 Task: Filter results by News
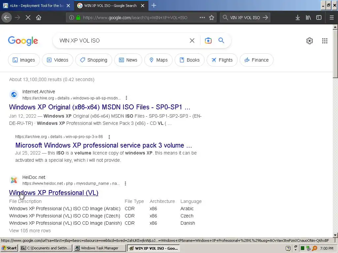(128, 60)
